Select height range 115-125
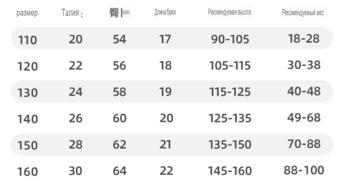Viewport: 346px width, 186px height. [x=230, y=92]
